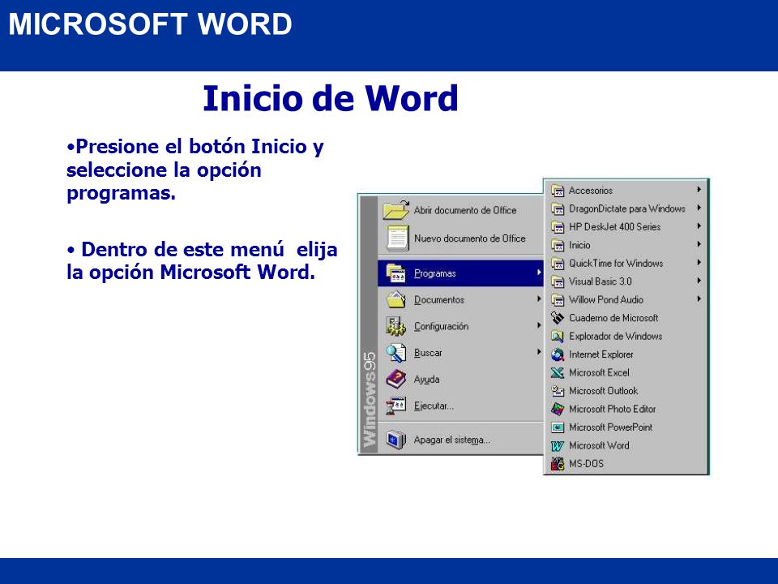The image size is (778, 584).
Task: Select the Buscar menu item
Action: pyautogui.click(x=461, y=353)
